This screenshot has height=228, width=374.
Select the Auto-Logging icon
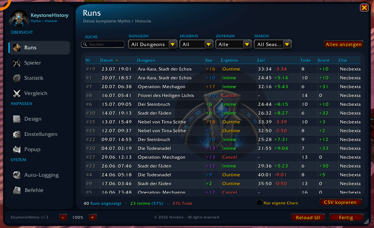point(17,175)
